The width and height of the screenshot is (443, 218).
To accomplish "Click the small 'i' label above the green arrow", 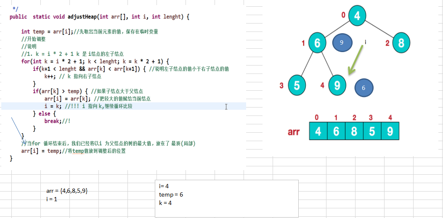I will [365, 42].
